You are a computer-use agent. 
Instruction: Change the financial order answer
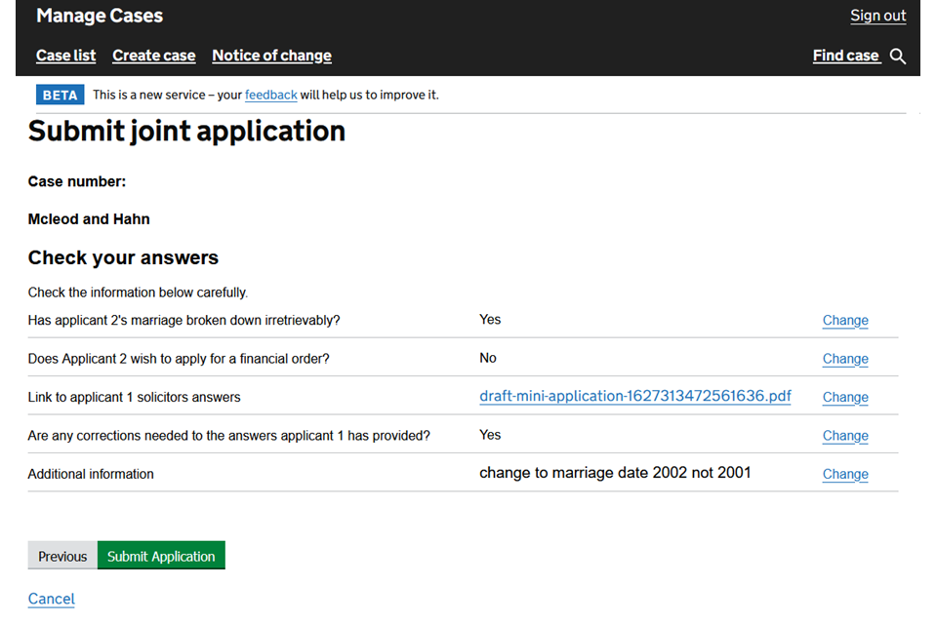pos(844,359)
